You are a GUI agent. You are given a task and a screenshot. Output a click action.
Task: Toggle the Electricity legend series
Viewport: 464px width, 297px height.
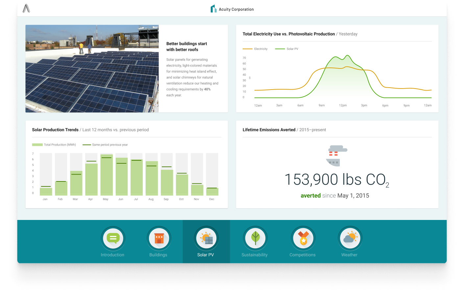[255, 49]
